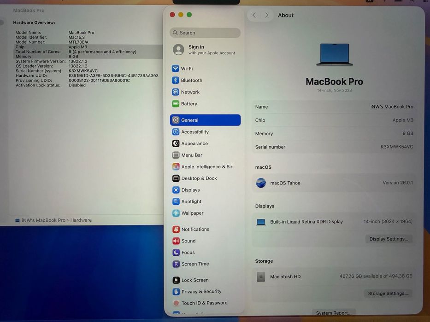This screenshot has width=430, height=322.
Task: Open Display Settings button
Action: (389, 239)
